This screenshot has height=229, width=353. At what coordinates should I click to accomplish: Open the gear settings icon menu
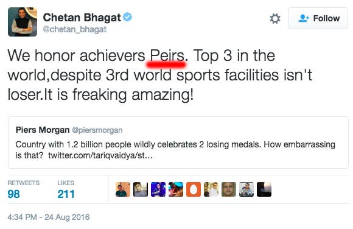pyautogui.click(x=275, y=18)
